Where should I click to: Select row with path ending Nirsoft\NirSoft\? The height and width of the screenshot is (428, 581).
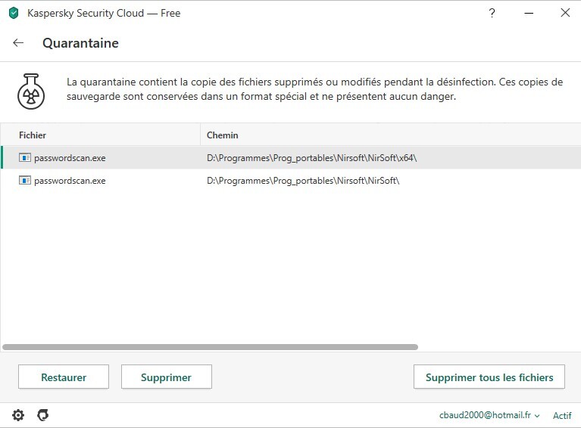pos(303,181)
